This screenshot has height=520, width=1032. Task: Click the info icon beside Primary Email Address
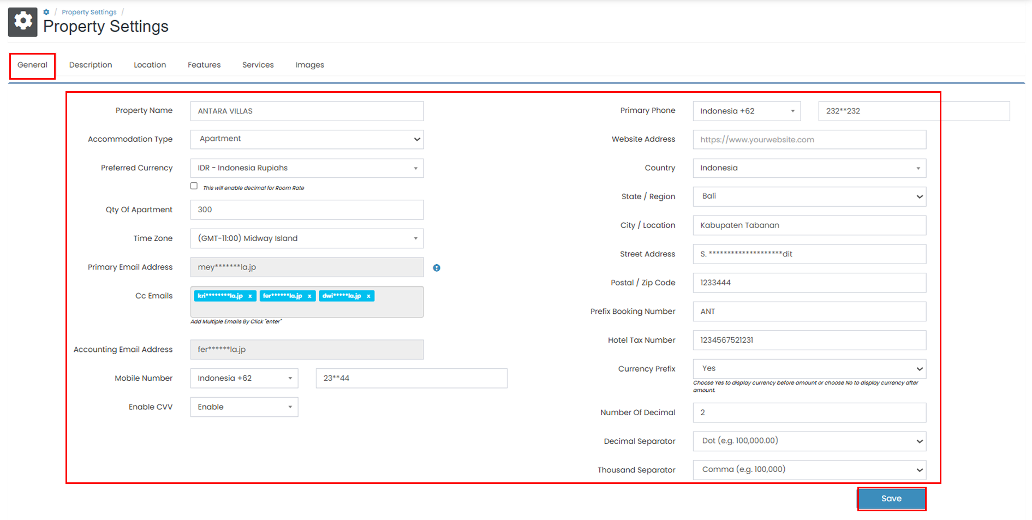[x=437, y=268]
